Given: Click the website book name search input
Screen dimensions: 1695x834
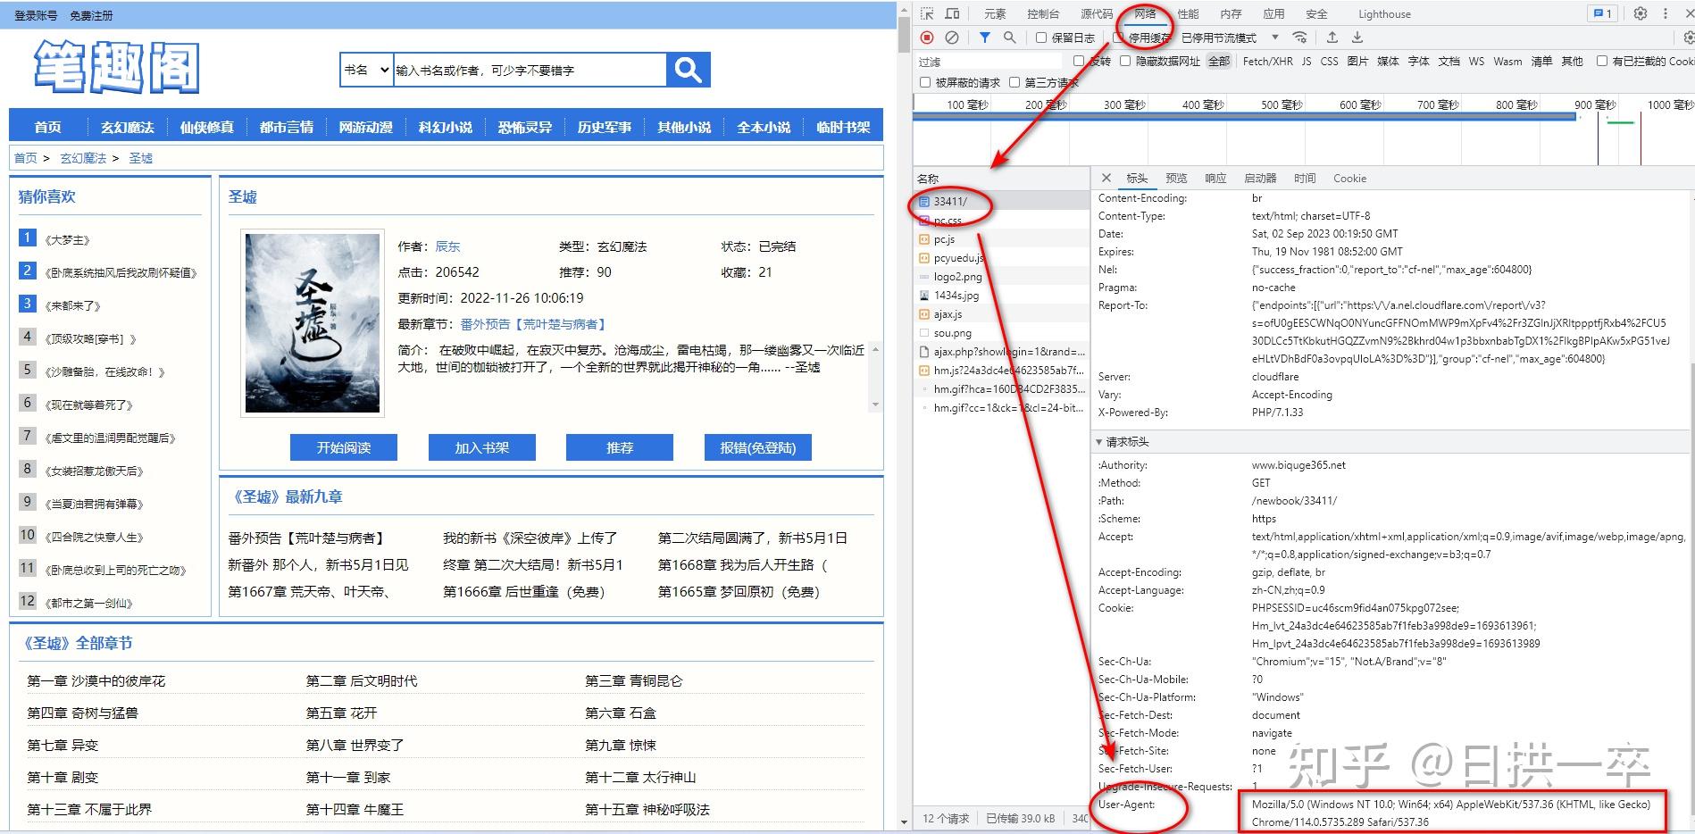Looking at the screenshot, I should coord(530,70).
